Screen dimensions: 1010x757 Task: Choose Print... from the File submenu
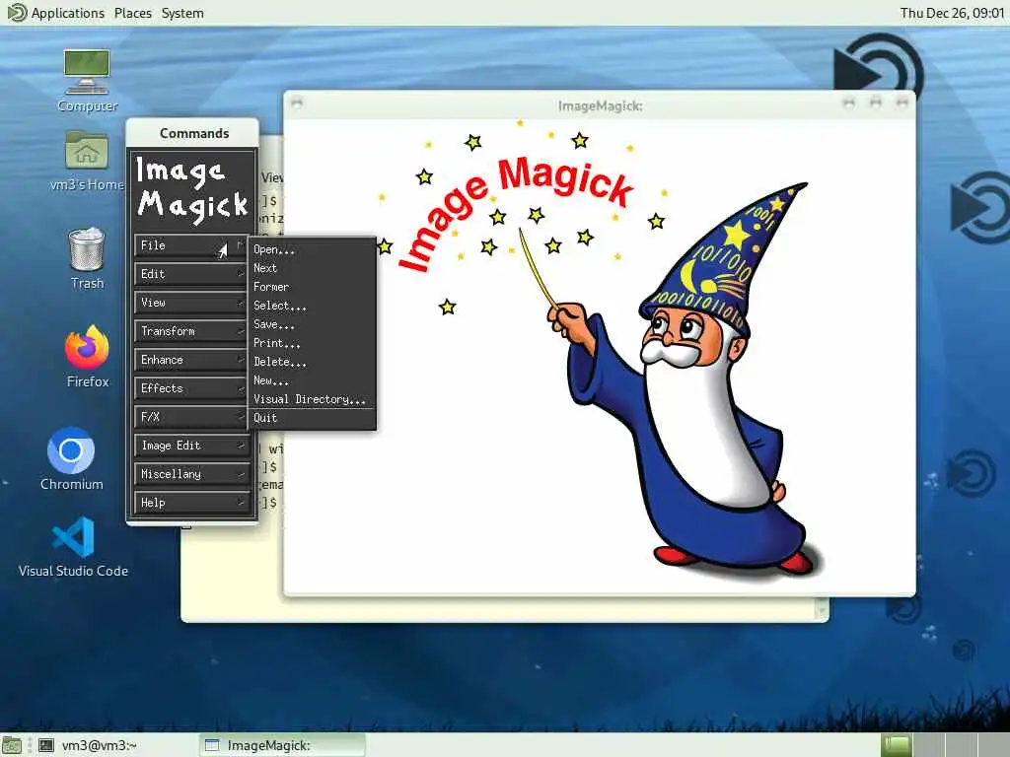(312, 342)
